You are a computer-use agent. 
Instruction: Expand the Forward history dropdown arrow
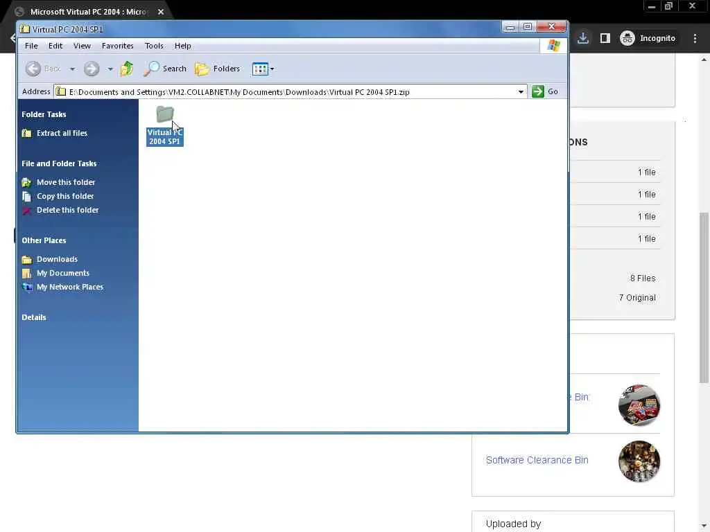click(x=110, y=69)
